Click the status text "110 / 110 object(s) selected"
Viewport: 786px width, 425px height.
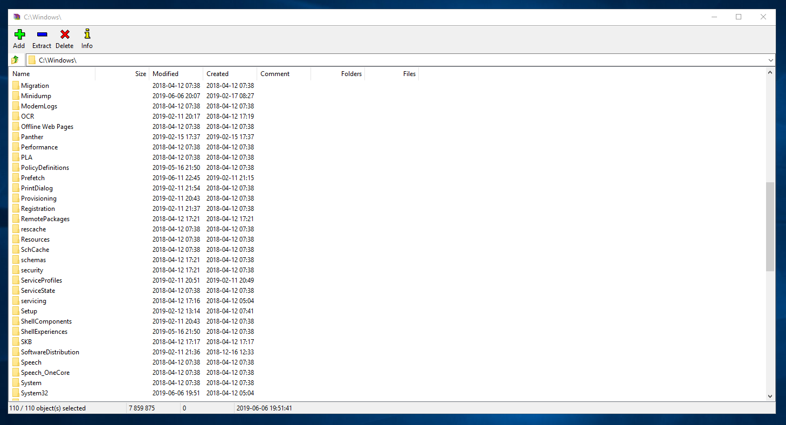47,408
